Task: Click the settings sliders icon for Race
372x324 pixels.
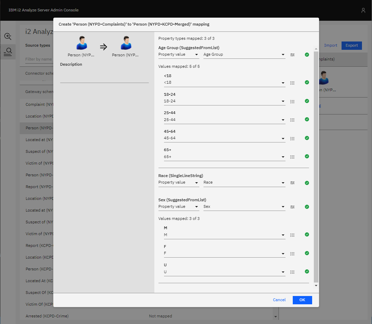Action: (292, 183)
